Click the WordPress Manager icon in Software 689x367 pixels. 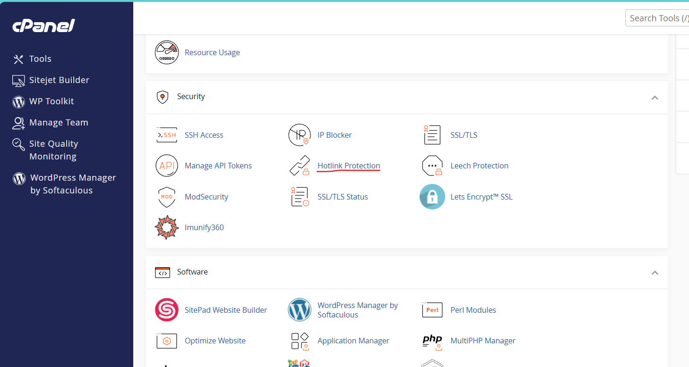tap(300, 310)
